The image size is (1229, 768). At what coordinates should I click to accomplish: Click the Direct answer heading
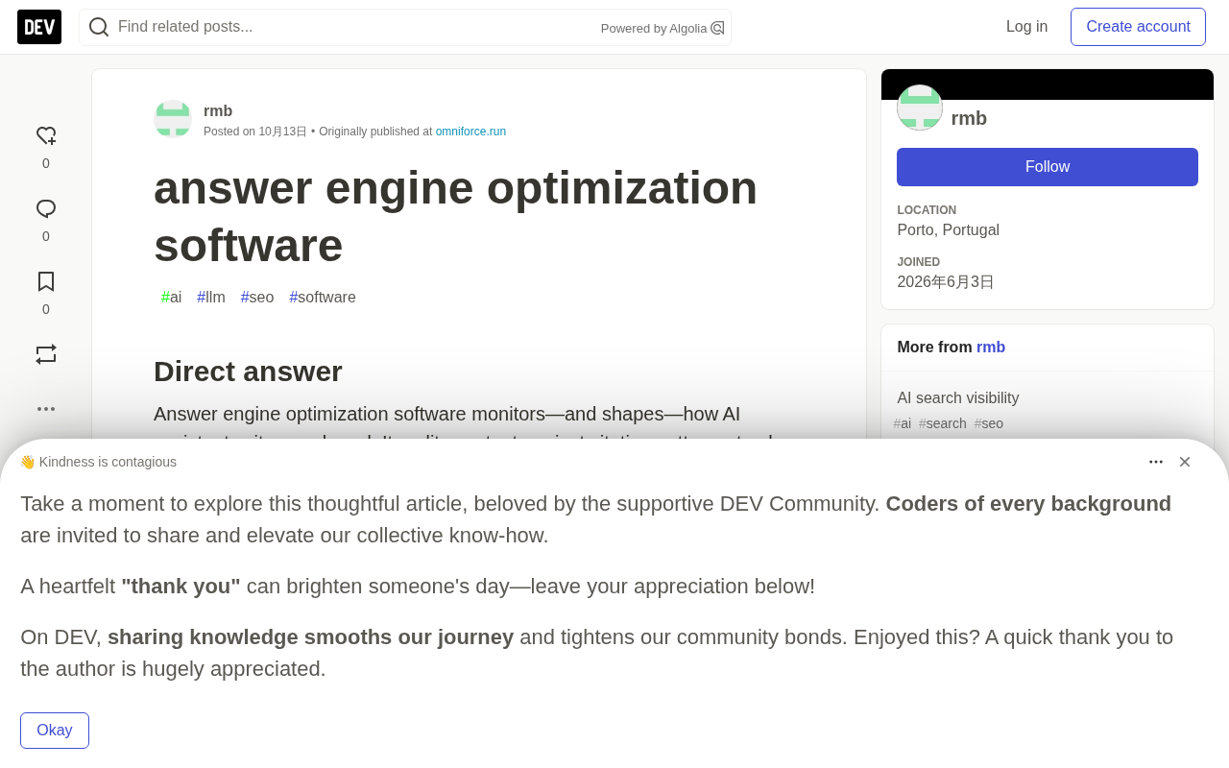[248, 372]
